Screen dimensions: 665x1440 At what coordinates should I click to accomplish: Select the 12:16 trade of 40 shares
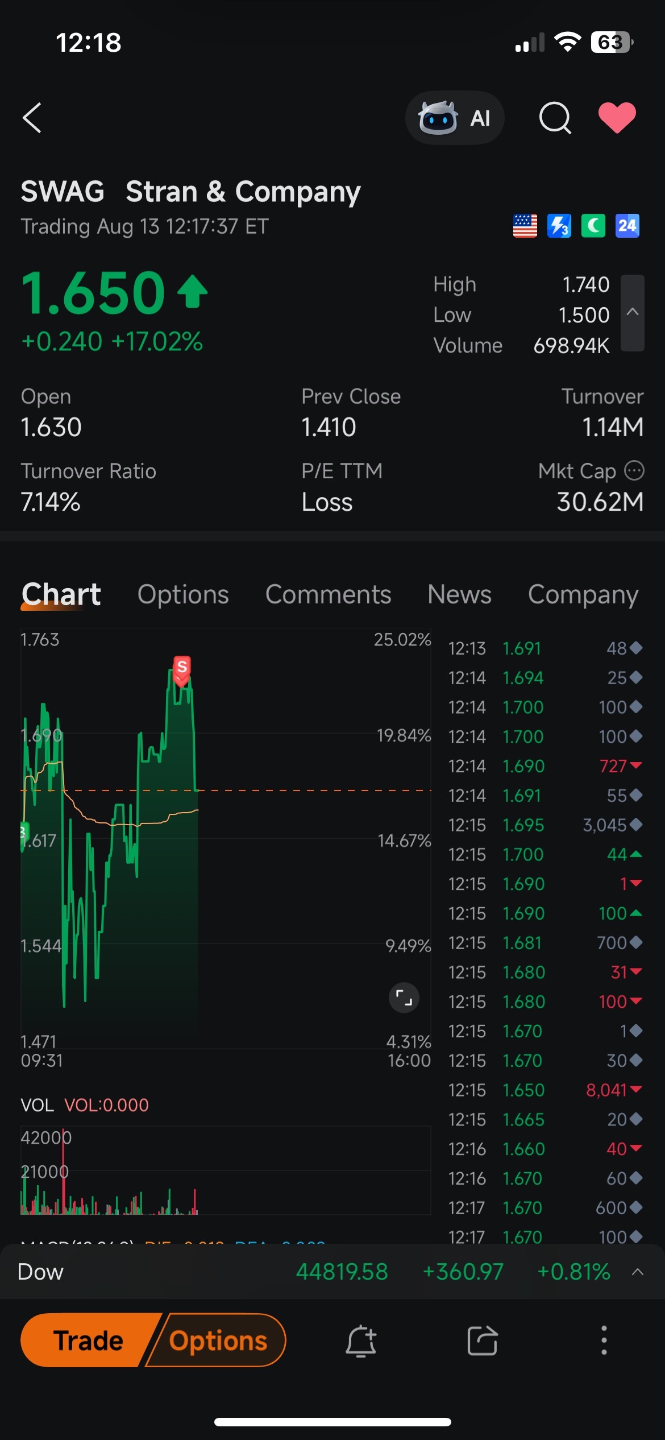click(545, 1149)
